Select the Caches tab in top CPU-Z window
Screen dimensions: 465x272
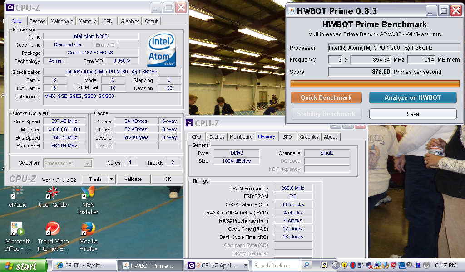37,21
